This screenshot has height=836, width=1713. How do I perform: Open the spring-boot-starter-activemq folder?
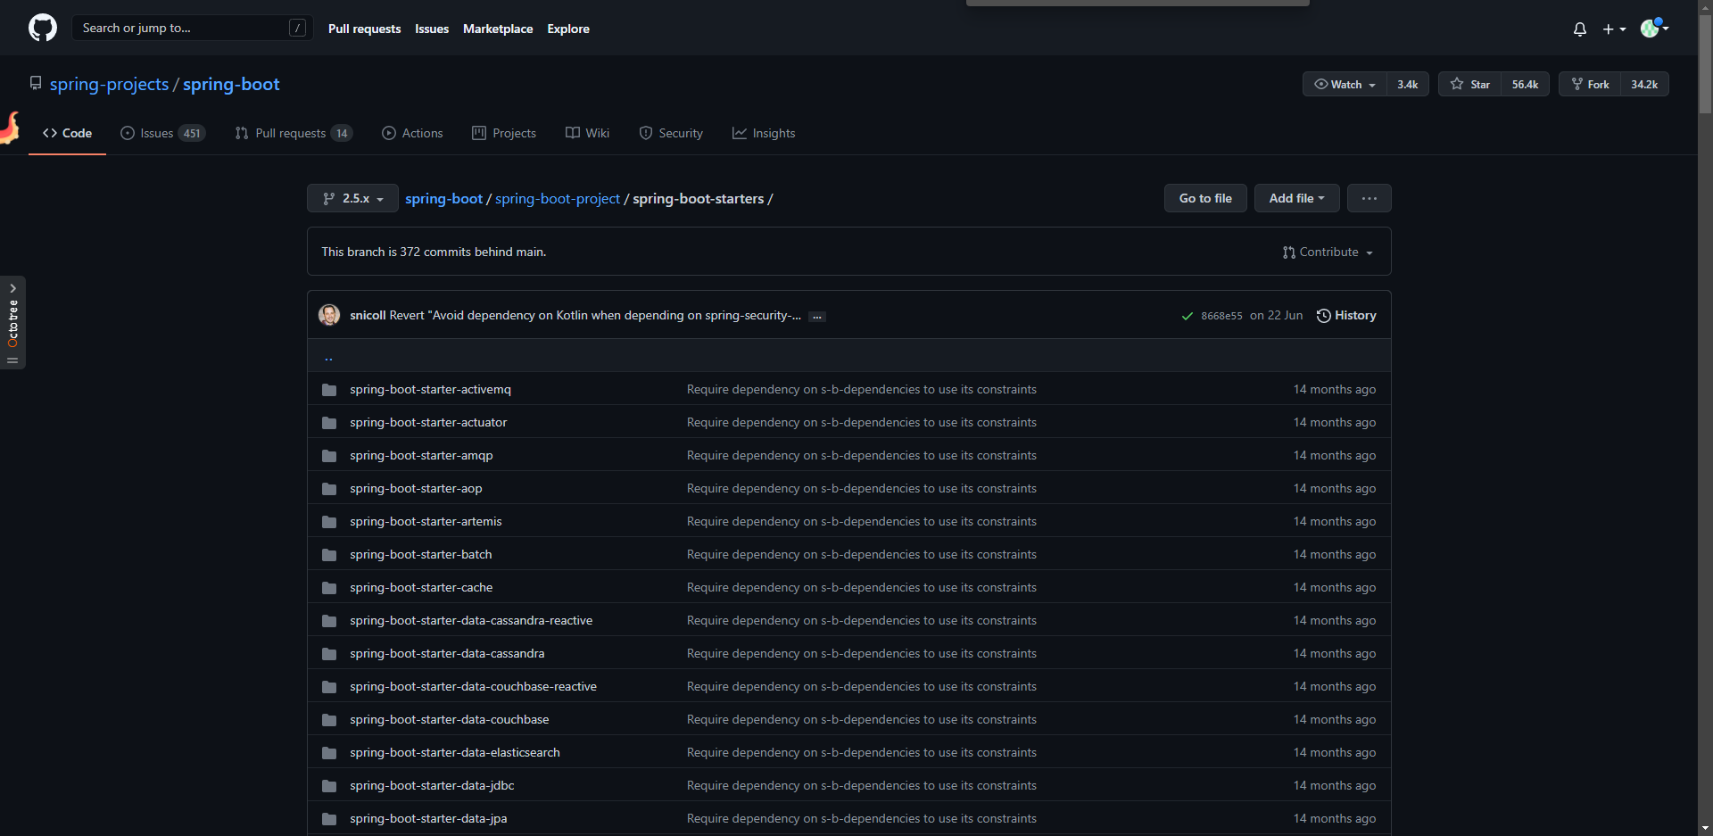430,389
